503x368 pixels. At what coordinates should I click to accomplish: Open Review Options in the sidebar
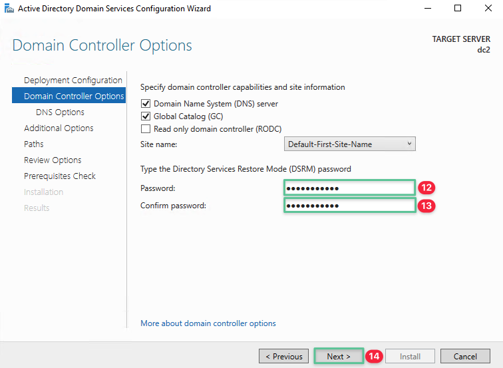53,160
